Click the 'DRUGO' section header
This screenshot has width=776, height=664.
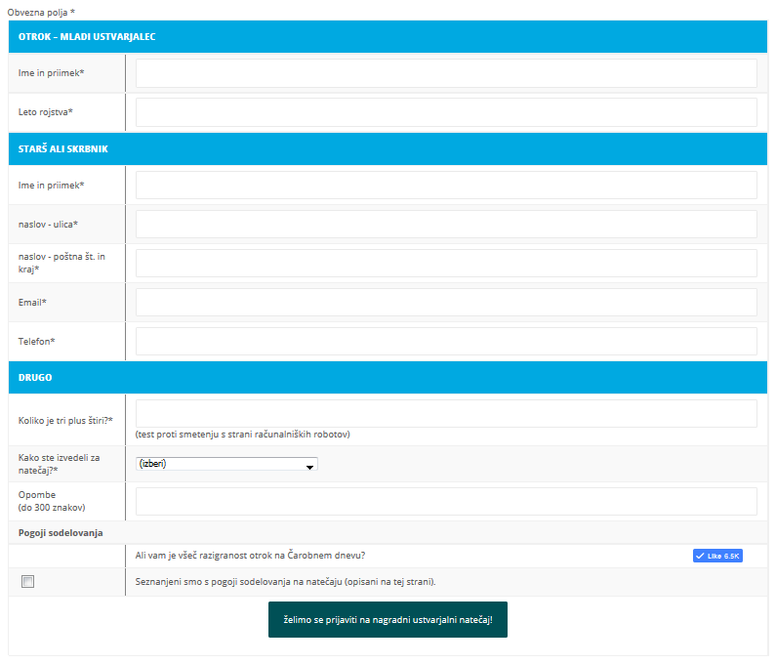35,377
